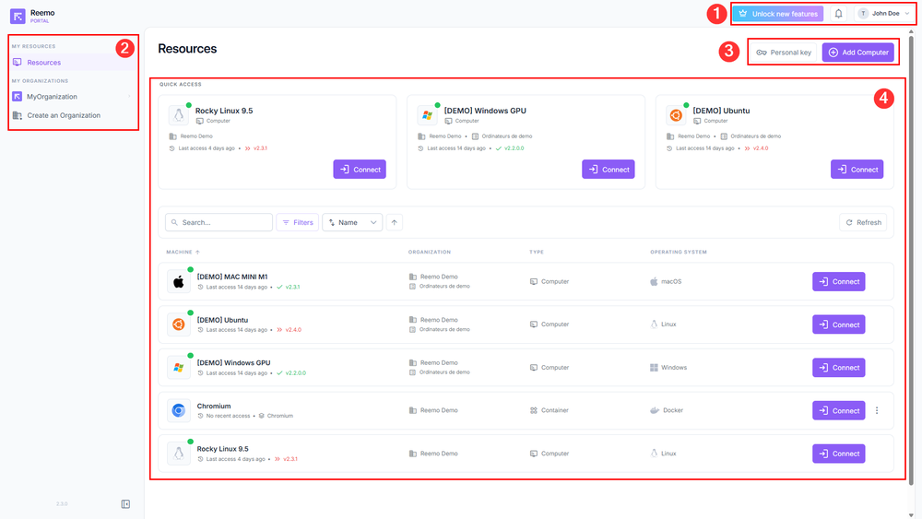Viewport: 922px width, 519px height.
Task: Click the ORGANIZATION column header
Action: tap(430, 253)
